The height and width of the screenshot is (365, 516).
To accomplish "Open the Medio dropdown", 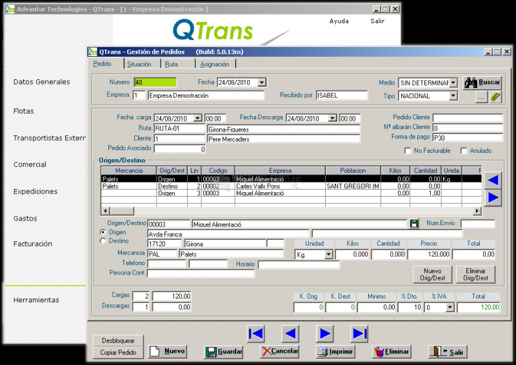I will 453,83.
